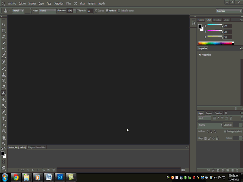Click delete layer trash button in Capas
This screenshot has width=243, height=182.
pyautogui.click(x=237, y=170)
